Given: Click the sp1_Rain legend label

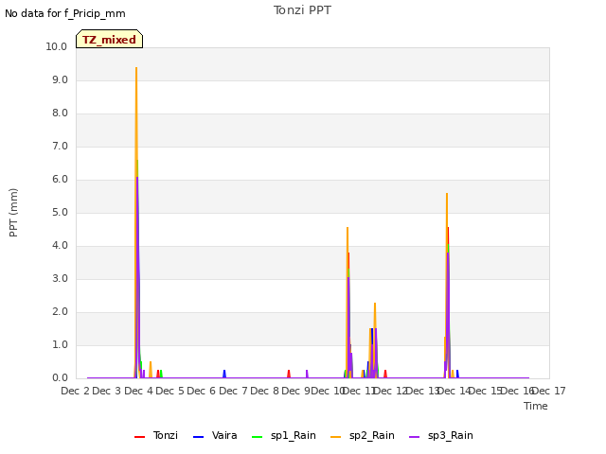Looking at the screenshot, I should pos(293,435).
